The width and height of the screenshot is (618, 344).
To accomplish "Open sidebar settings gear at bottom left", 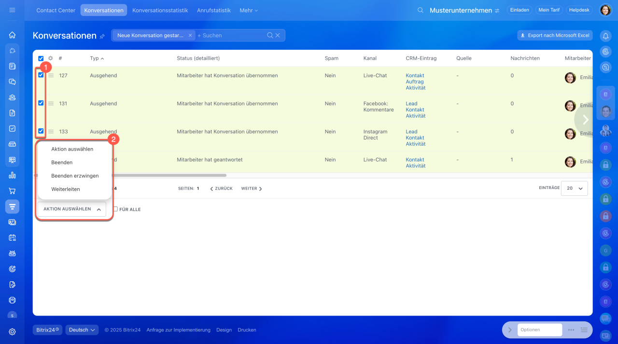I will click(x=12, y=331).
